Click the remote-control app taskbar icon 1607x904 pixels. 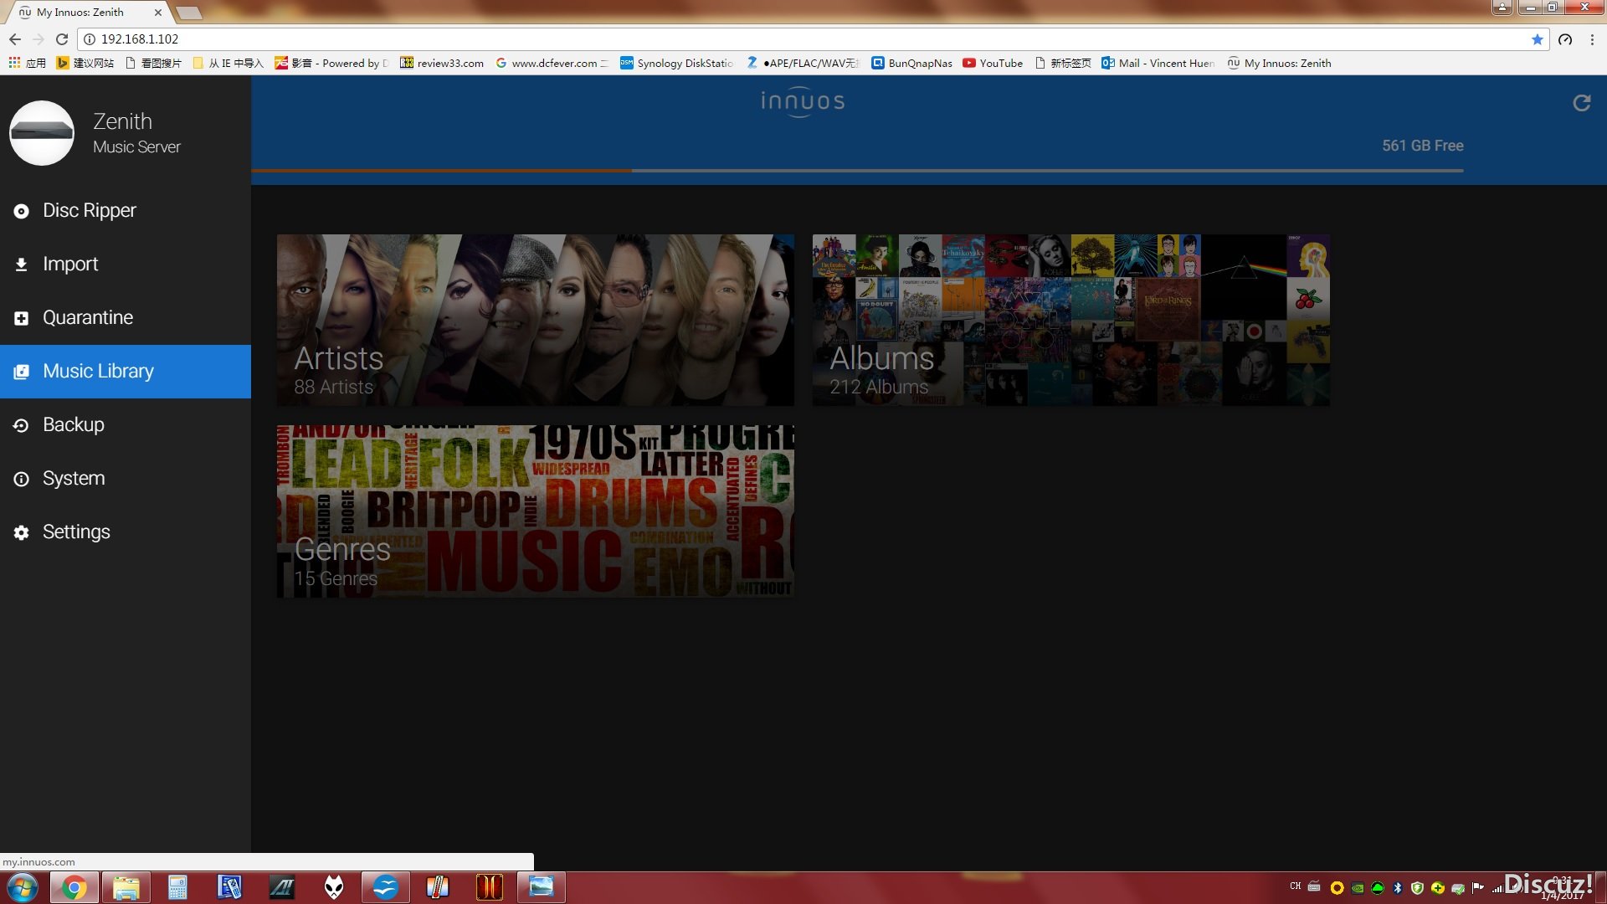pos(229,887)
